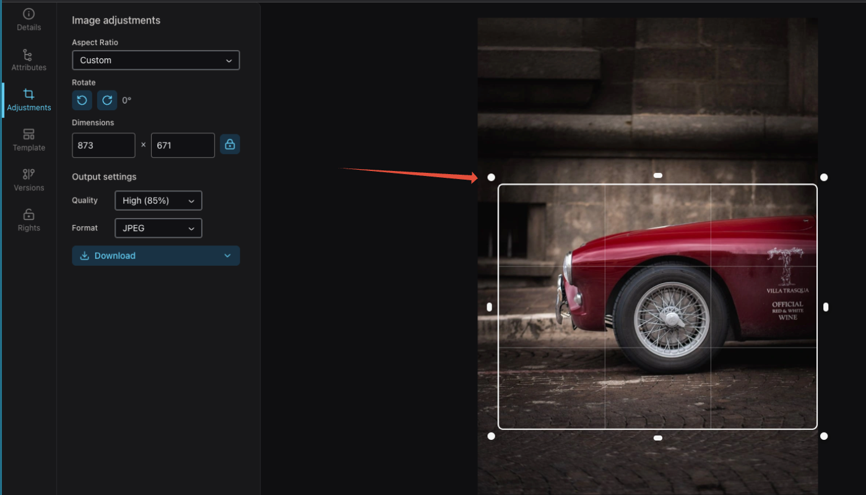Expand the Download options chevron

pos(228,256)
